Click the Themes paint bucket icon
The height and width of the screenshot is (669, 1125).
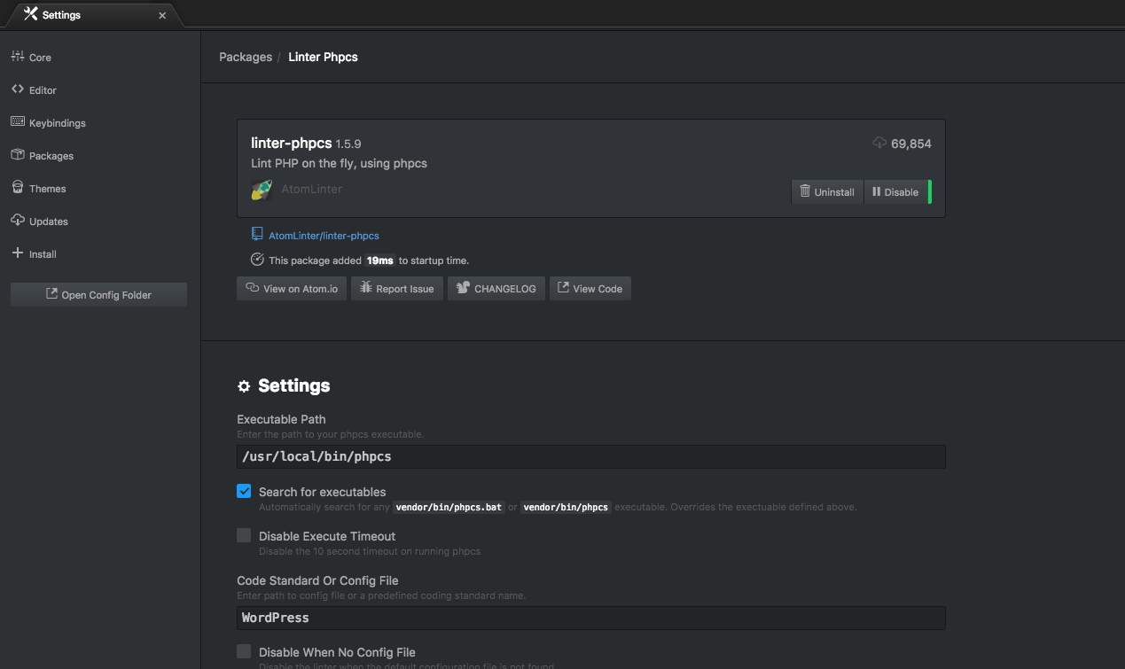coord(17,188)
